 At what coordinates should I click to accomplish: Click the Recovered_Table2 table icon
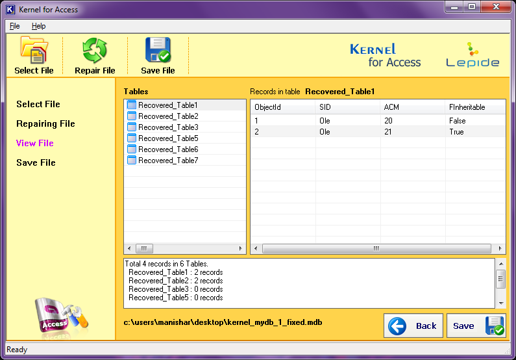(131, 116)
